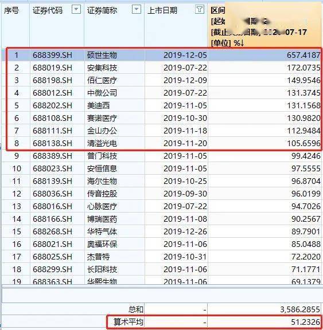Select value 99.4246
The image size is (323, 330).
coord(306,156)
